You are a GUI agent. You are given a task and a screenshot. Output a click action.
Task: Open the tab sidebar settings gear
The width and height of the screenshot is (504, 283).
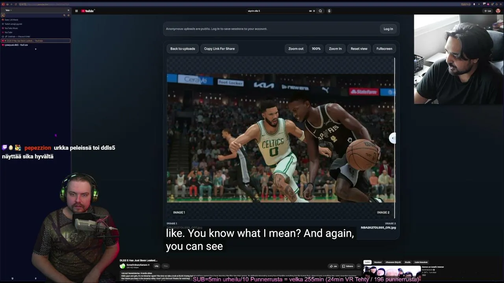[x=68, y=15]
